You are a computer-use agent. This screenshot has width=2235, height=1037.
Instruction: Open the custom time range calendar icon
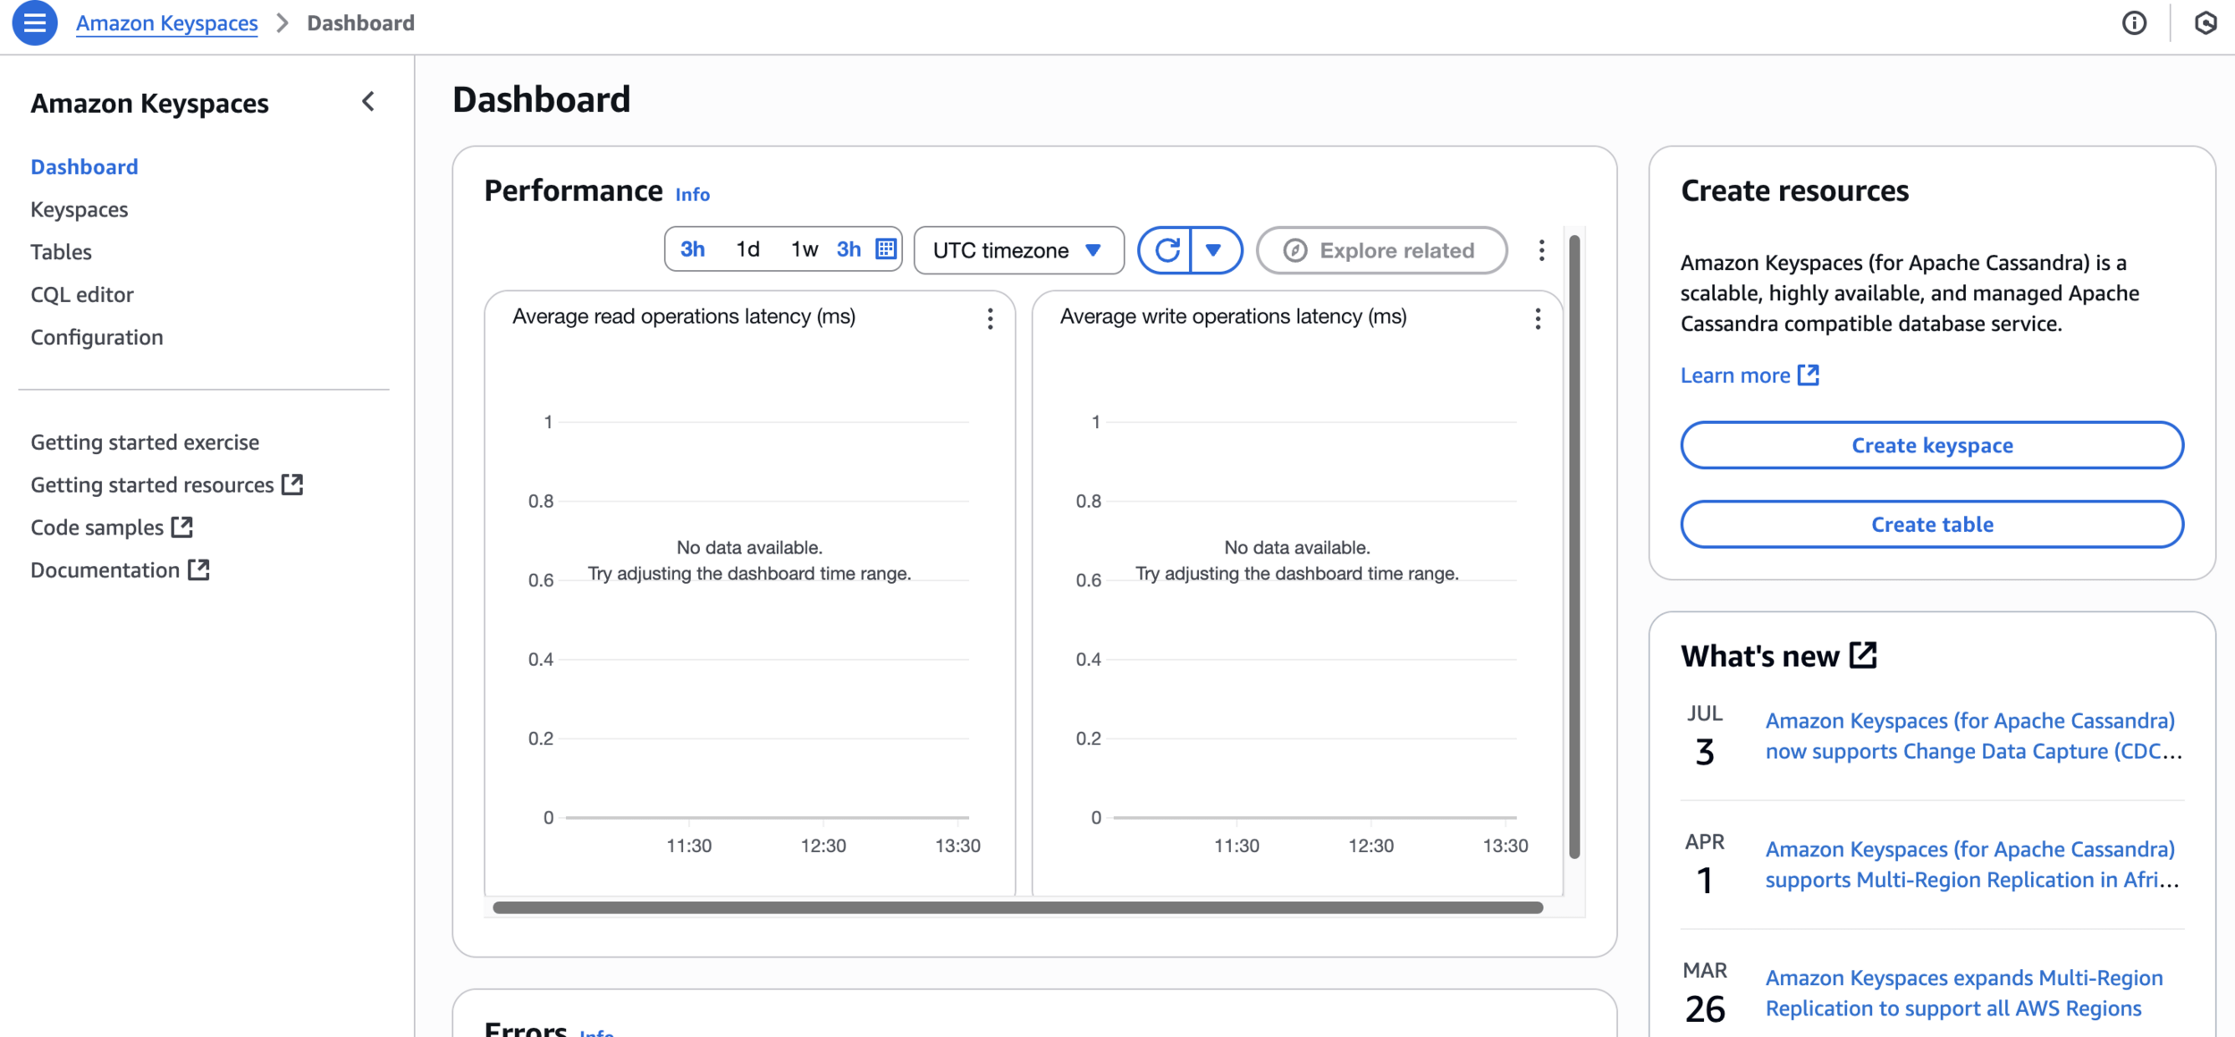click(x=885, y=249)
